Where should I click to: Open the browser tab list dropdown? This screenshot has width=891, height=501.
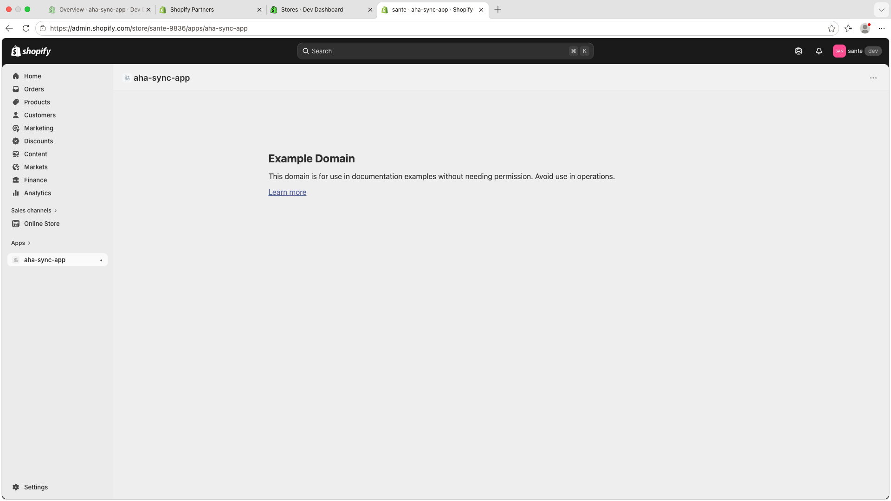881,10
